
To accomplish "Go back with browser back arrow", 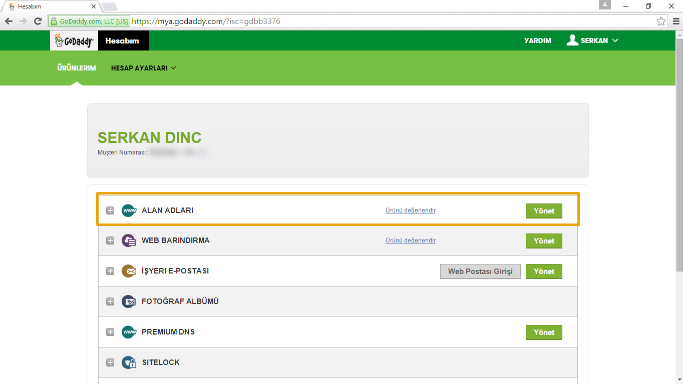I will [9, 21].
